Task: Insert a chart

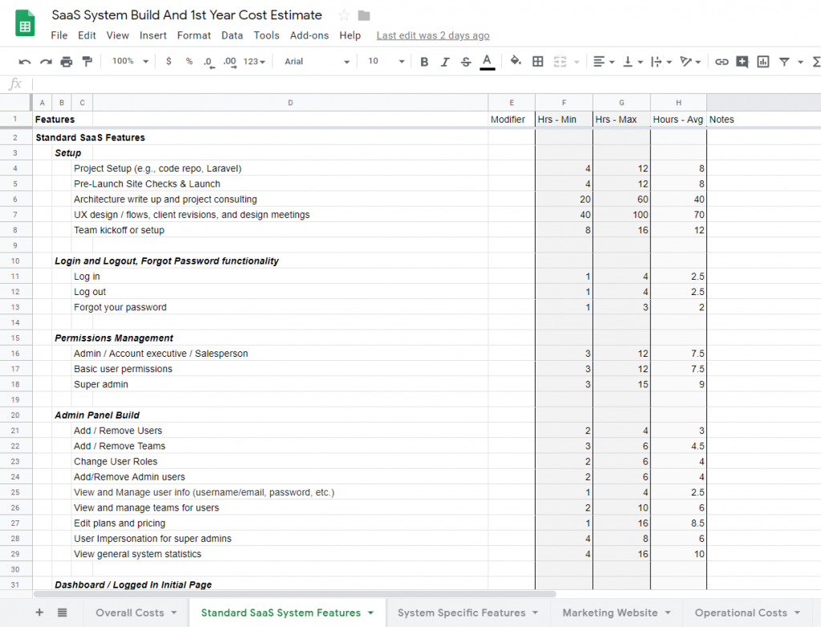Action: (763, 62)
